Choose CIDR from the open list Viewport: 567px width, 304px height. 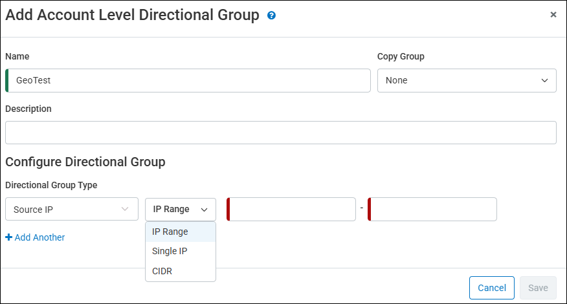tap(181, 271)
